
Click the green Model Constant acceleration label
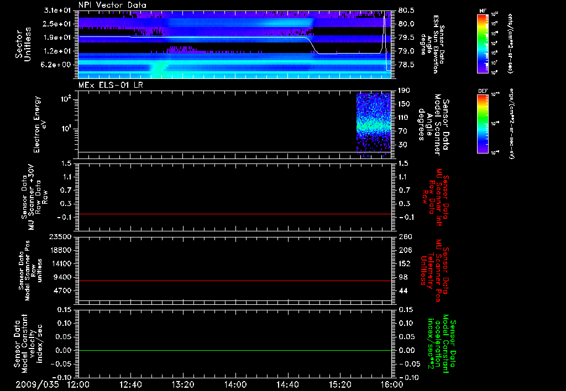click(442, 344)
